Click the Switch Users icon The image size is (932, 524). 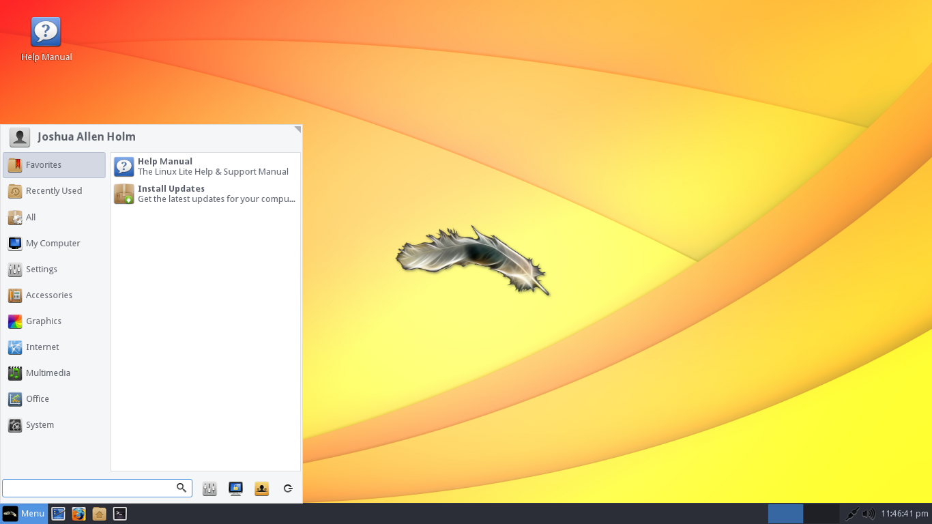tap(261, 489)
